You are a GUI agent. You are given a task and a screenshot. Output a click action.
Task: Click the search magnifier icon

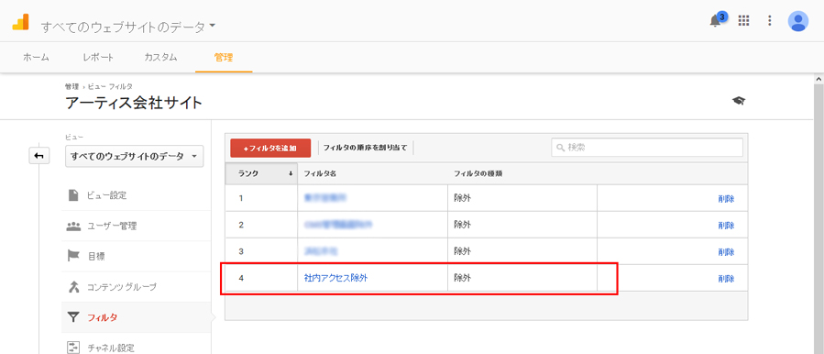560,148
